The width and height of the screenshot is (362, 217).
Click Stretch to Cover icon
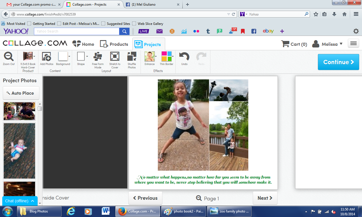click(115, 57)
